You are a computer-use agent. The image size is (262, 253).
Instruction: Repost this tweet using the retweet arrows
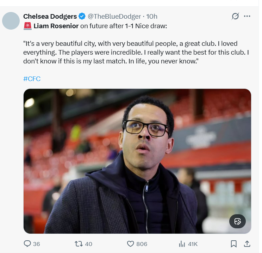[79, 243]
